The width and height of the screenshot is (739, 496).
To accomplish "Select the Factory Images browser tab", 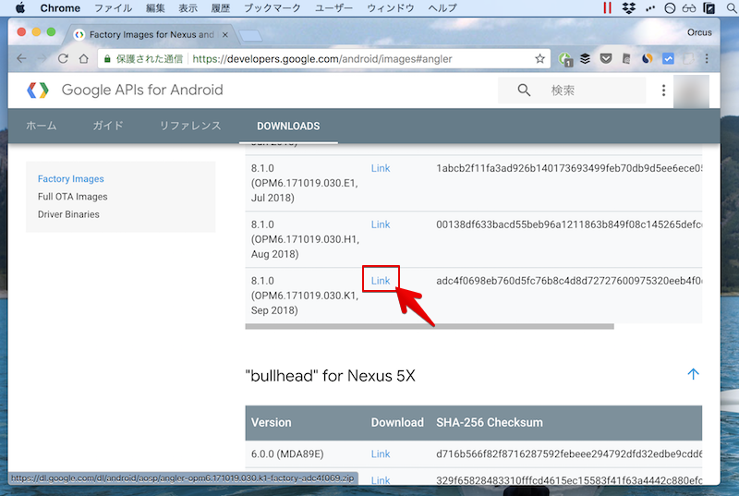I will [151, 34].
